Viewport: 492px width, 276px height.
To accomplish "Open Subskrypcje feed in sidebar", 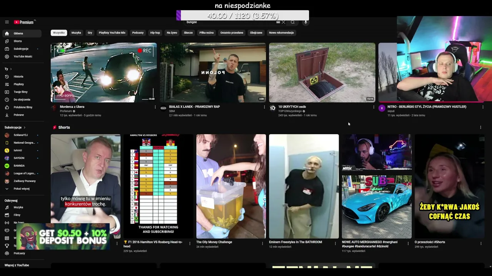I will coord(22,49).
